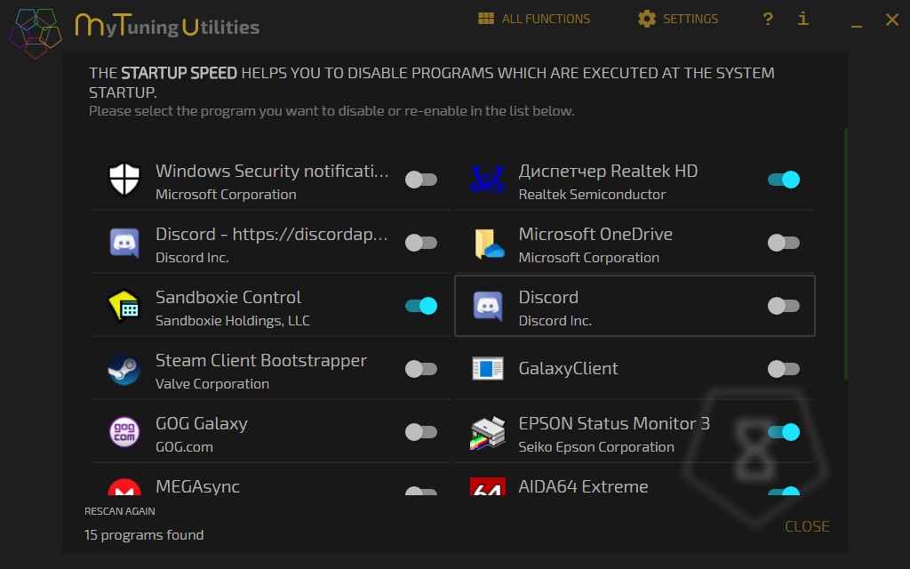Enable Steam Client Bootstrapper startup toggle
The height and width of the screenshot is (569, 910).
point(421,369)
